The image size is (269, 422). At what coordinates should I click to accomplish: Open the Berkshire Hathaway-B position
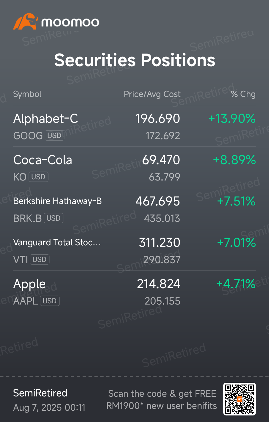pyautogui.click(x=134, y=209)
